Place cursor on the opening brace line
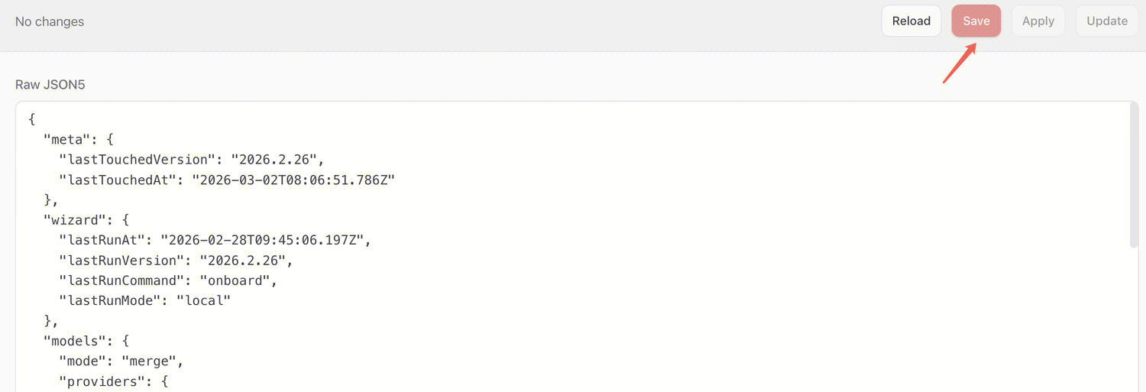The height and width of the screenshot is (392, 1146). tap(32, 119)
